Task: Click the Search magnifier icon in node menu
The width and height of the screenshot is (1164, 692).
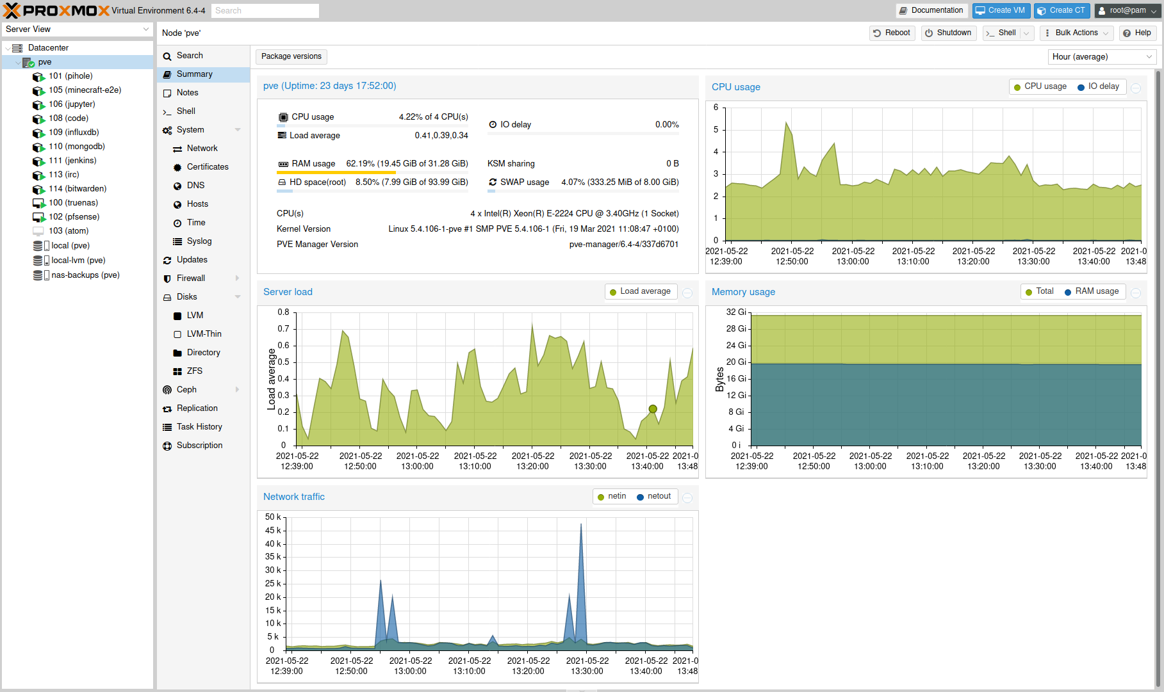Action: 167,56
